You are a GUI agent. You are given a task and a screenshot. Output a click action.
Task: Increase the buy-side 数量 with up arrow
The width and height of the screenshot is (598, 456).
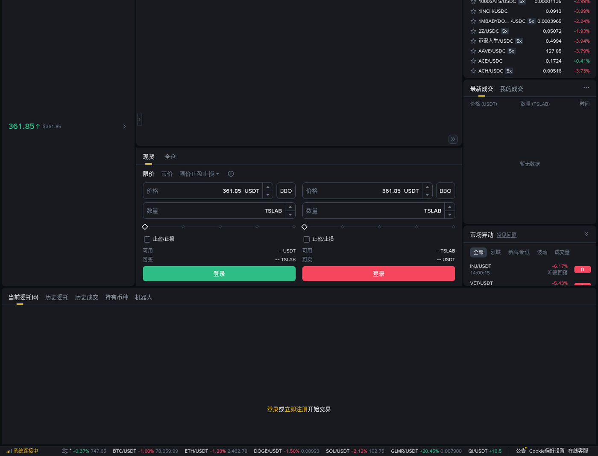tap(290, 207)
